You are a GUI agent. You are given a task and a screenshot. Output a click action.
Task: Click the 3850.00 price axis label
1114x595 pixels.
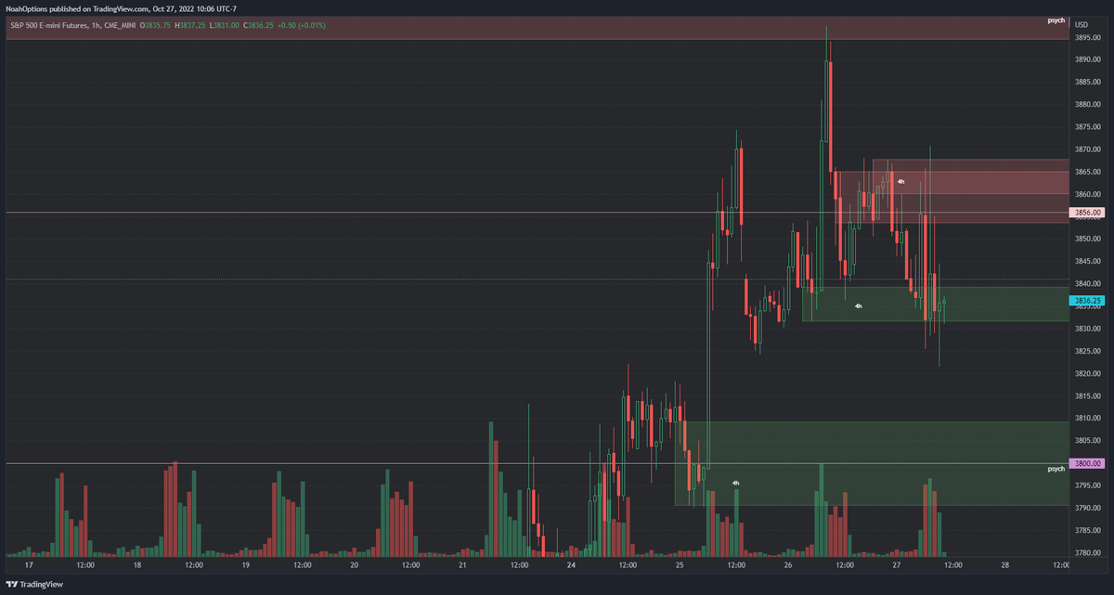pos(1087,239)
